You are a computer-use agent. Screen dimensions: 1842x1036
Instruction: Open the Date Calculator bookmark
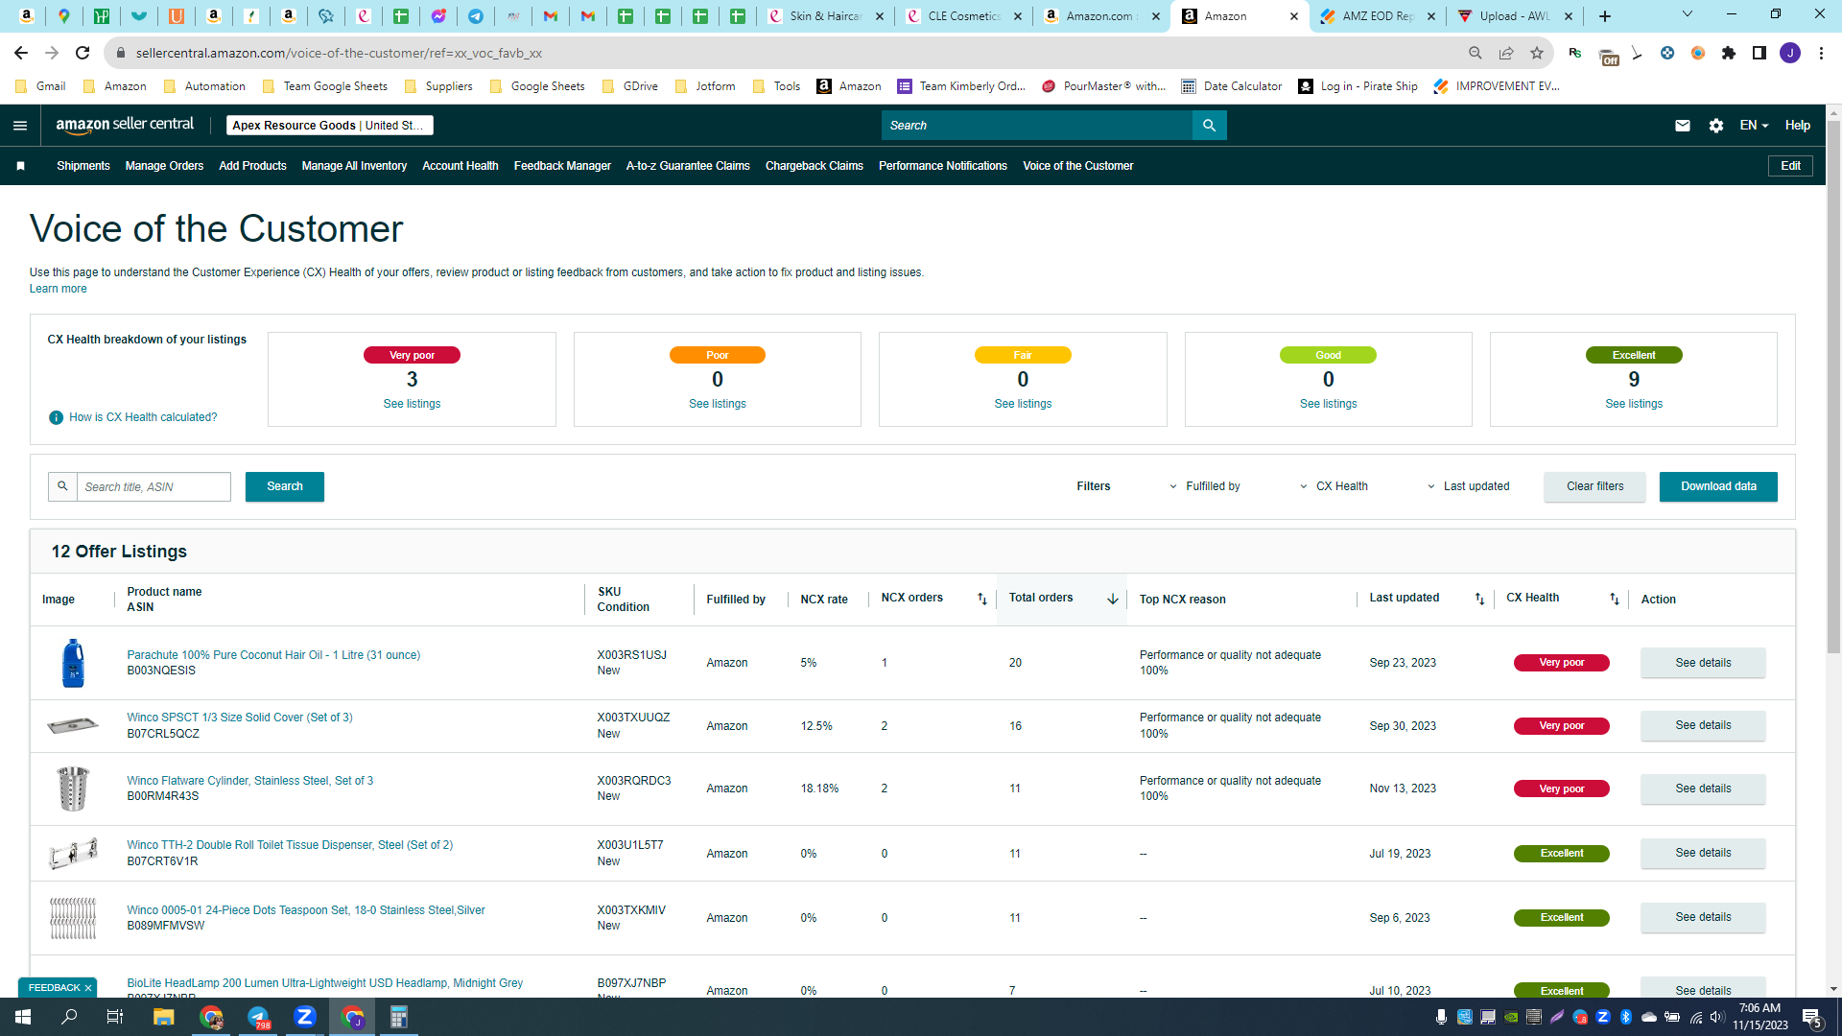click(x=1231, y=86)
